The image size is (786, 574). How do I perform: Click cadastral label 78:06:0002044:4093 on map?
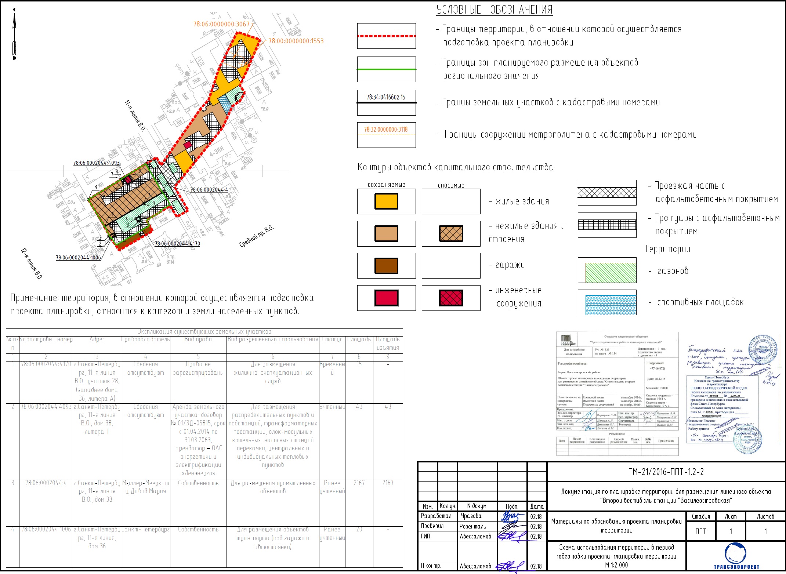tap(96, 163)
